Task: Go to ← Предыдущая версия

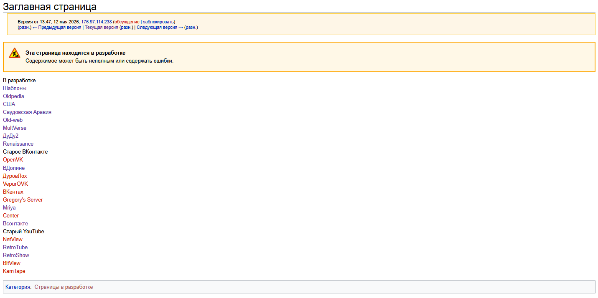Action: pos(57,27)
